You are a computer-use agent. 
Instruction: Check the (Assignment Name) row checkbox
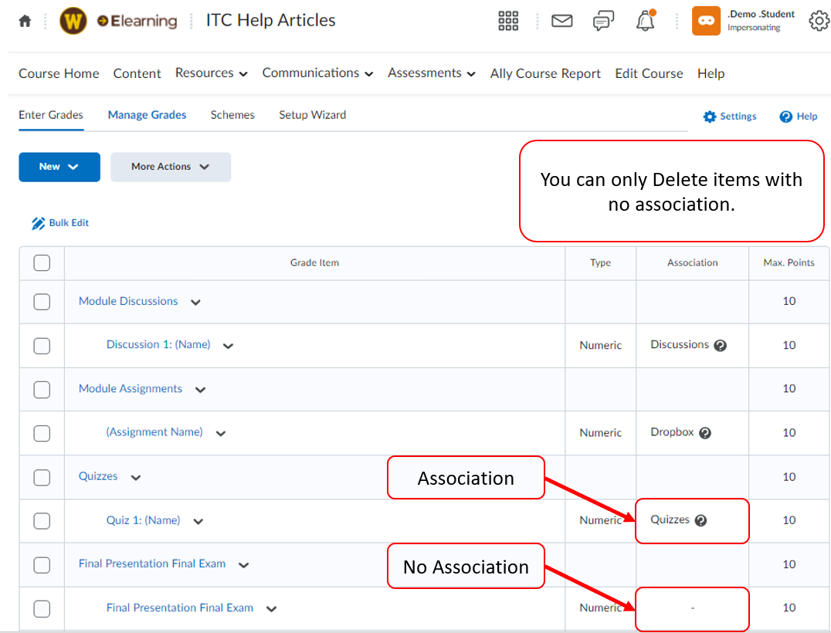(x=42, y=433)
